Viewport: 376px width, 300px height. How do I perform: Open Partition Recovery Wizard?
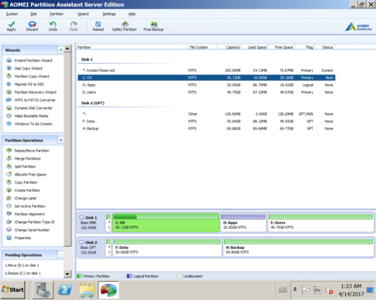pyautogui.click(x=32, y=92)
